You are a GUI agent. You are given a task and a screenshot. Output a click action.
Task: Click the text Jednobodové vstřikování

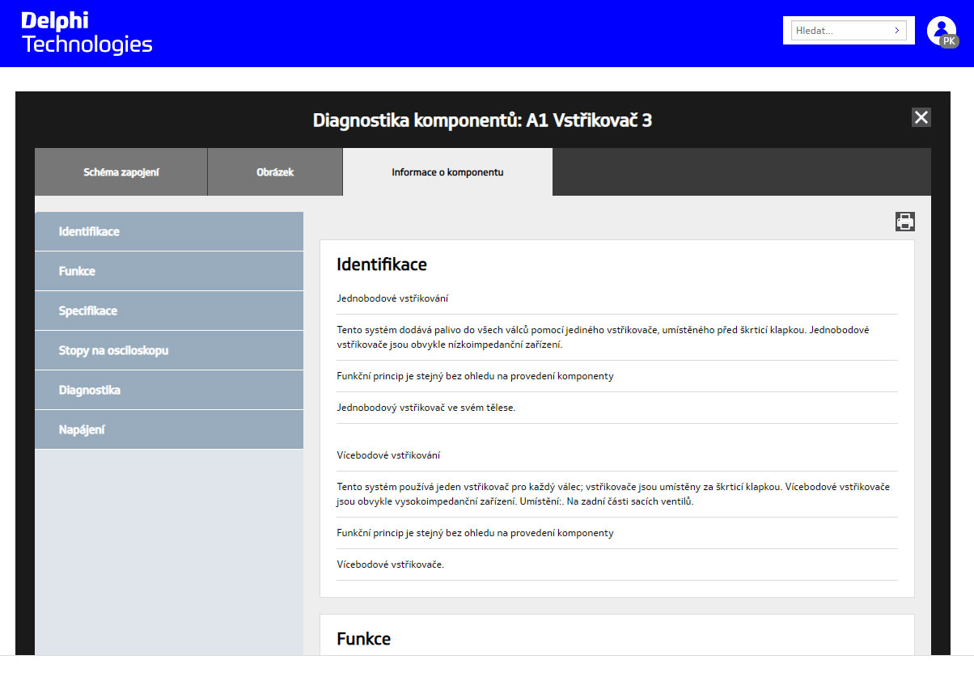[x=392, y=298]
